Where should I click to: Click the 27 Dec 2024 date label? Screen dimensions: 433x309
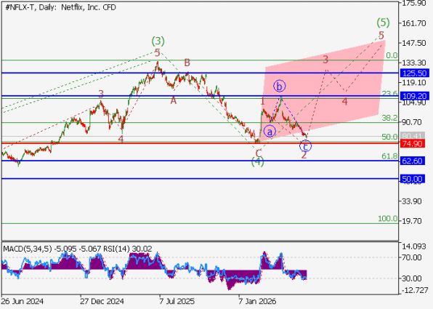tap(102, 301)
